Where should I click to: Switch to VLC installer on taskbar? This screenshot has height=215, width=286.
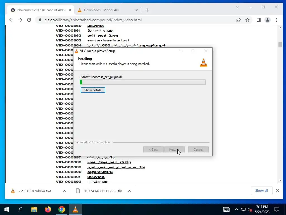point(75,209)
